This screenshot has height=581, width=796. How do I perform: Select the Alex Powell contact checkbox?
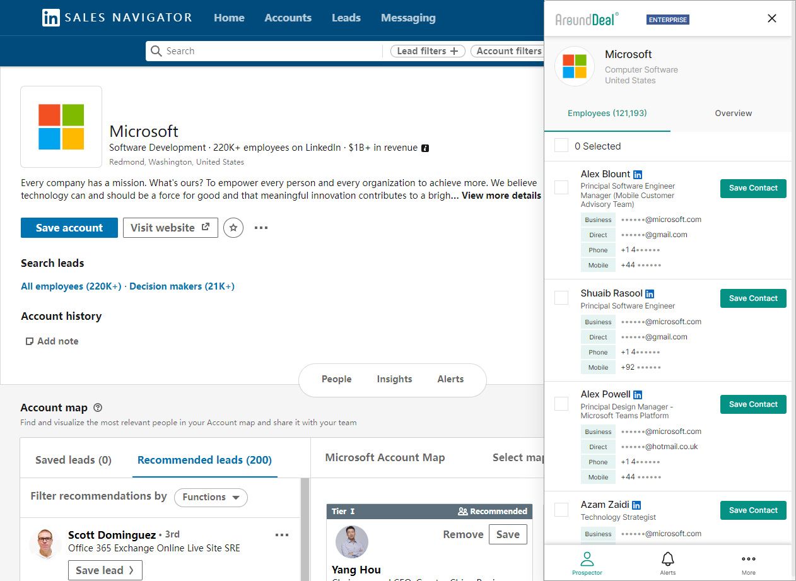tap(561, 404)
